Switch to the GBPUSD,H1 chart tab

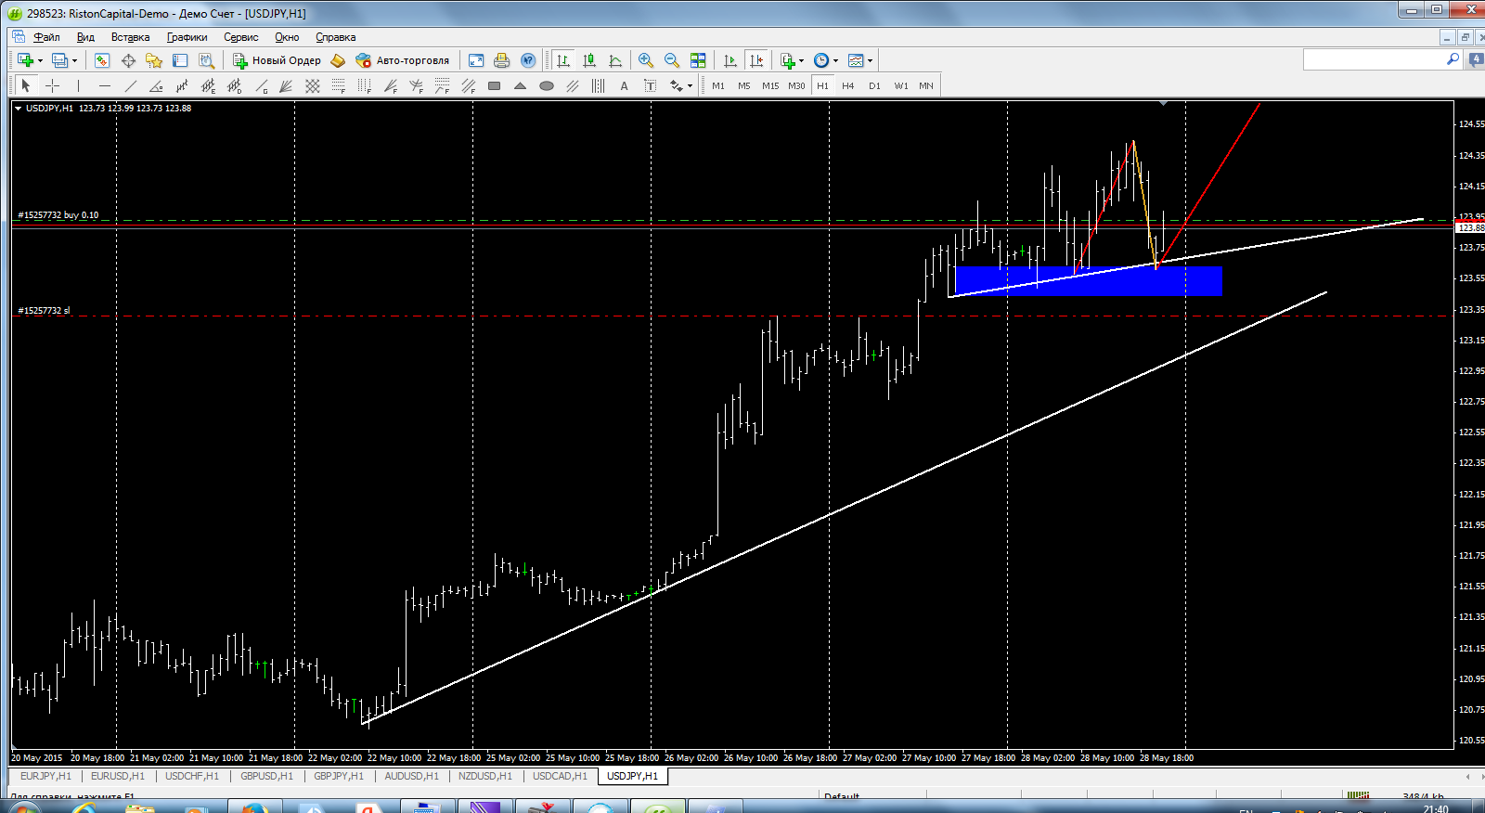(x=266, y=776)
